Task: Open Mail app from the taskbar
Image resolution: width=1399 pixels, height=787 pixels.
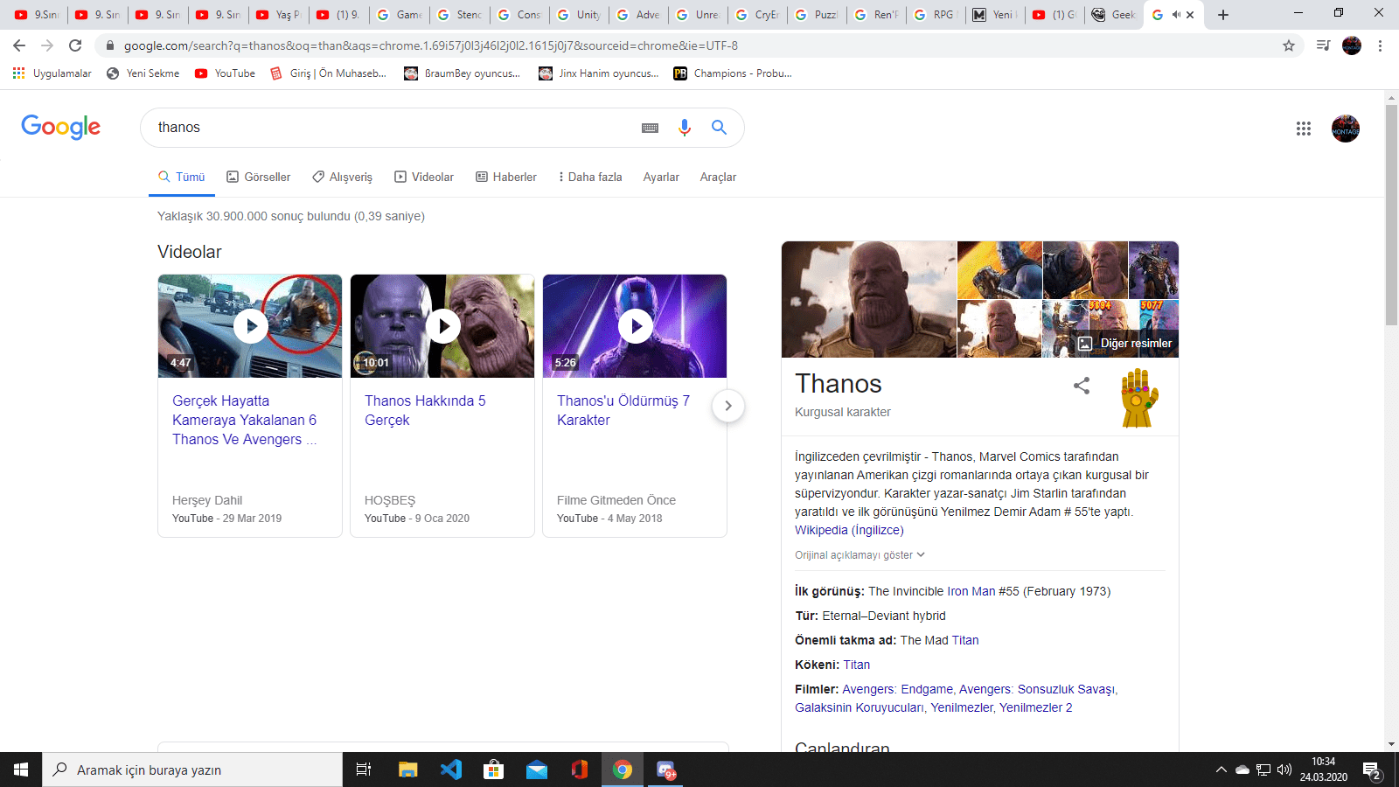Action: [537, 770]
